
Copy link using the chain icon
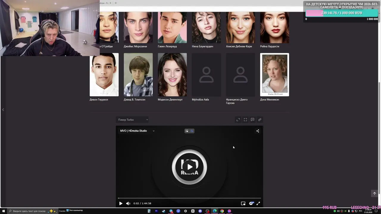260,119
